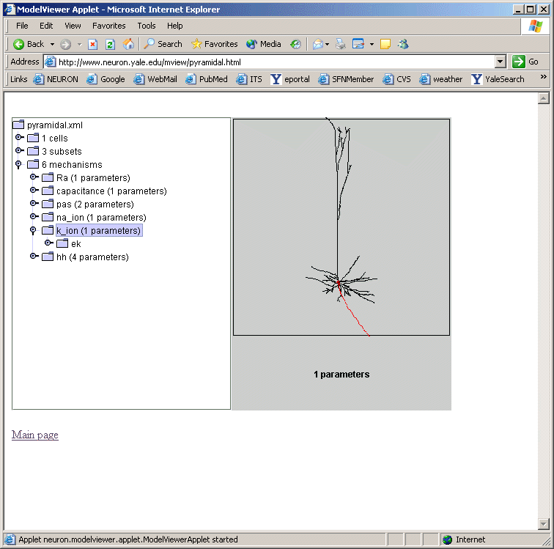Click the Refresh page icon

(110, 44)
